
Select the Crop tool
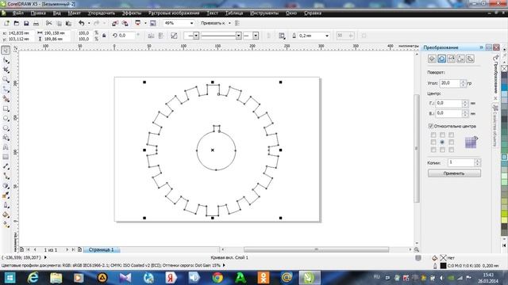click(x=6, y=70)
